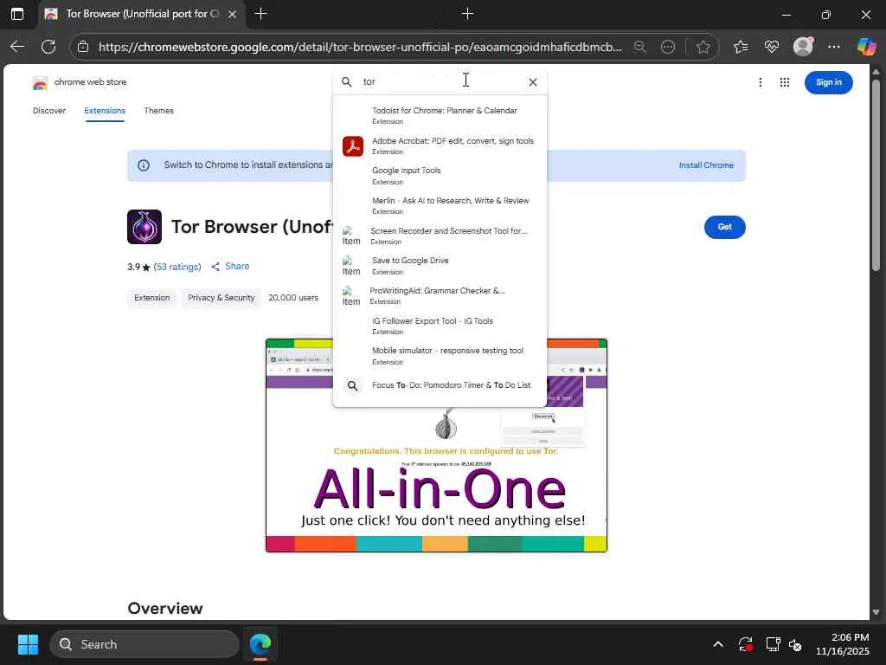The width and height of the screenshot is (886, 665).
Task: Open the clock and date panel
Action: click(x=843, y=644)
